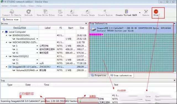Screen dimensions: 177x104
Task: Collapse the Local Computer tree node
Action: [x=3, y=32]
